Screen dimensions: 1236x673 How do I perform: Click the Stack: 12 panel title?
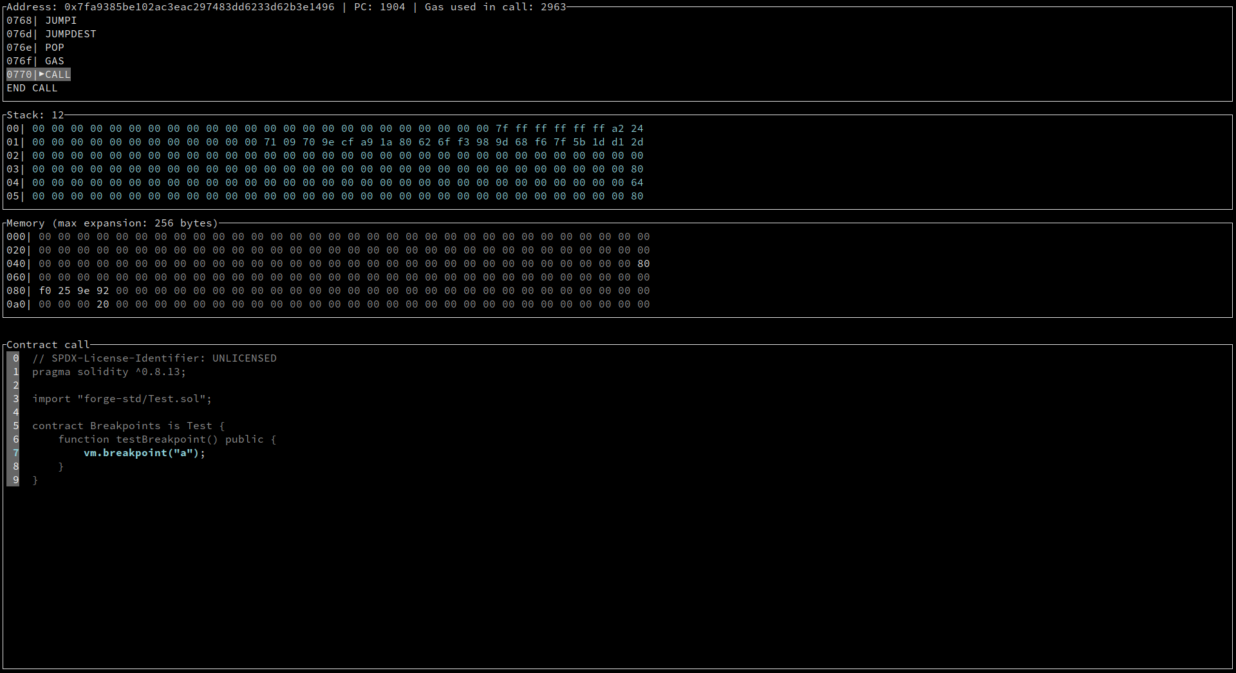(x=35, y=115)
